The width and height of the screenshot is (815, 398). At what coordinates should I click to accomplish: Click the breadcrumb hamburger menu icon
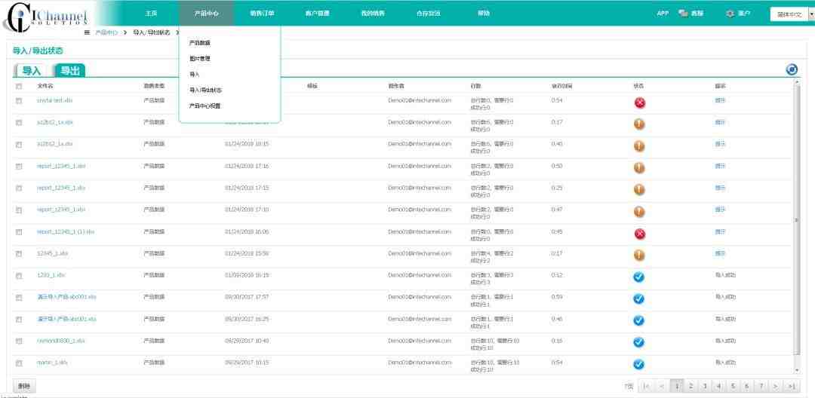[x=87, y=32]
